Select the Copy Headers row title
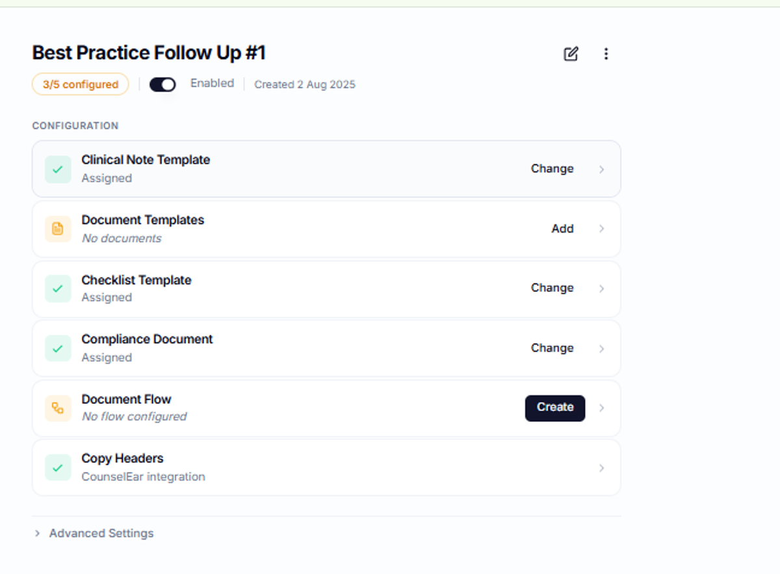 pyautogui.click(x=122, y=458)
